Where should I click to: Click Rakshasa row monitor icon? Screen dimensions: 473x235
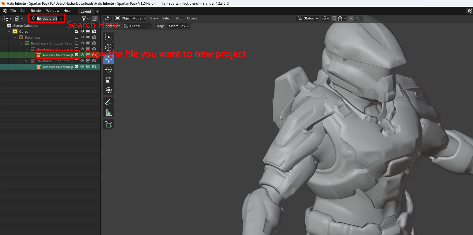pyautogui.click(x=88, y=37)
